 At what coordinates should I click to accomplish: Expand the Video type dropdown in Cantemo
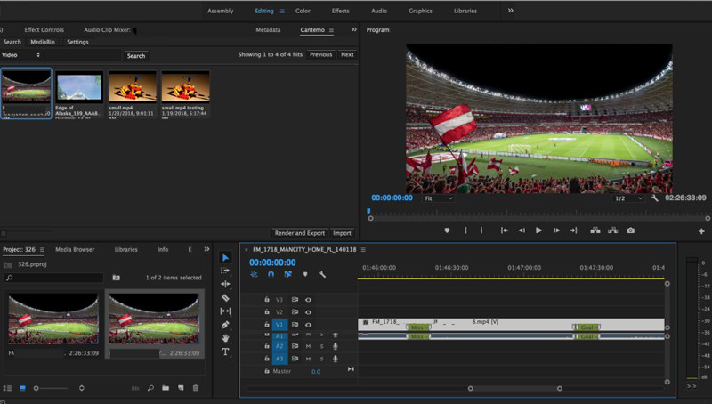pos(21,55)
